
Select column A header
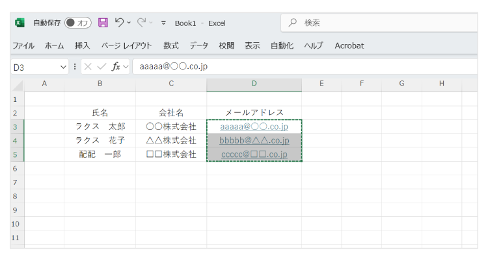[x=44, y=84]
